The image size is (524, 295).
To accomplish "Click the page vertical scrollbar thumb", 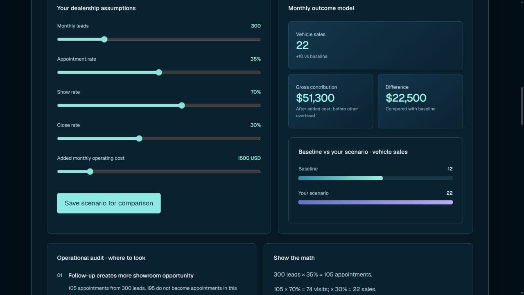I will [x=522, y=106].
